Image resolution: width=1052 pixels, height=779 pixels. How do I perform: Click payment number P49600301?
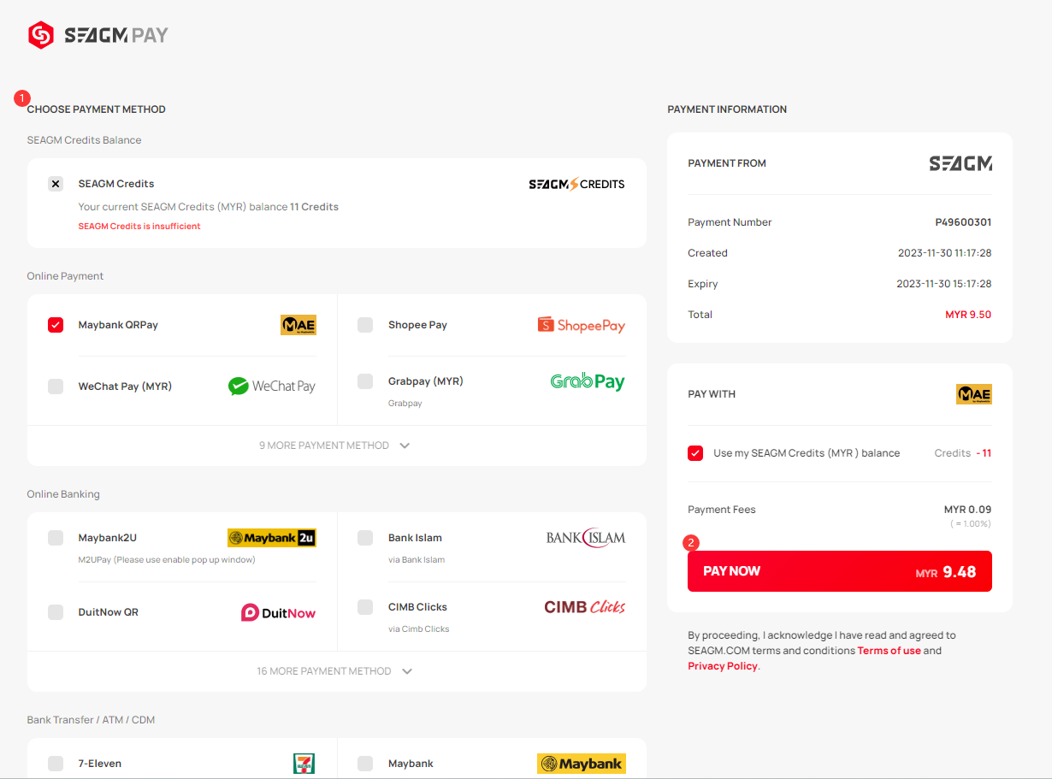pos(963,222)
